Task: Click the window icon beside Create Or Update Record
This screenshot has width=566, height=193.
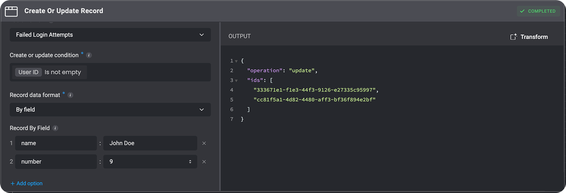Action: pos(11,11)
